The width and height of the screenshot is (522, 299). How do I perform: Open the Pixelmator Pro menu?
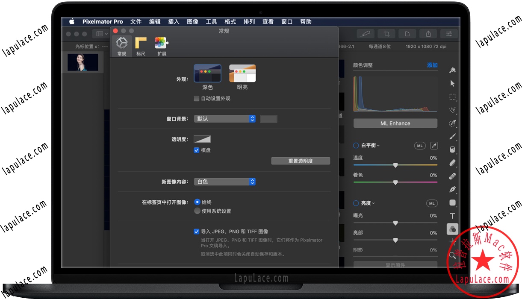click(103, 21)
